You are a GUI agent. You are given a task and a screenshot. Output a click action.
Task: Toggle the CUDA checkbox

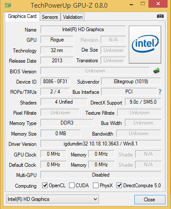pos(72,186)
